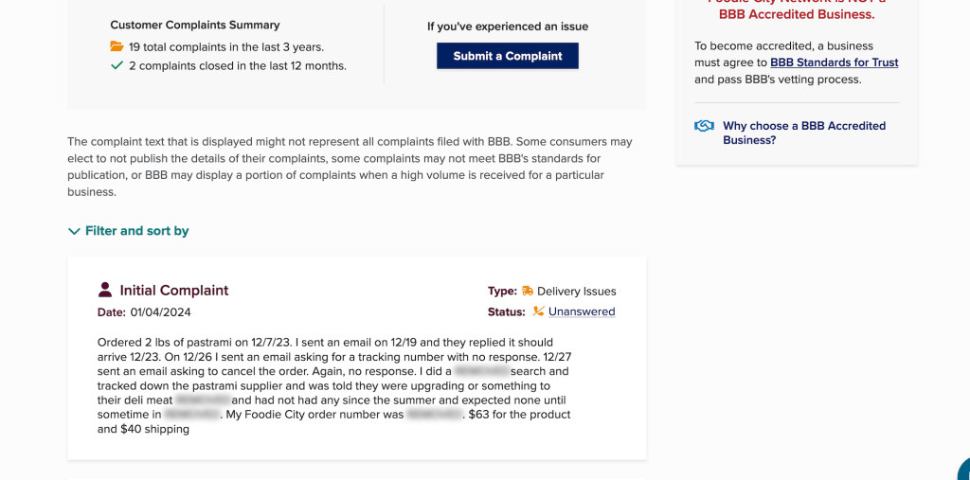The height and width of the screenshot is (480, 970).
Task: Click the person icon beside Initial Complaint
Action: (x=105, y=290)
